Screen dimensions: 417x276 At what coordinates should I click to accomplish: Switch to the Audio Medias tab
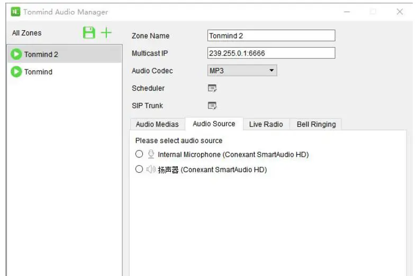pyautogui.click(x=157, y=124)
